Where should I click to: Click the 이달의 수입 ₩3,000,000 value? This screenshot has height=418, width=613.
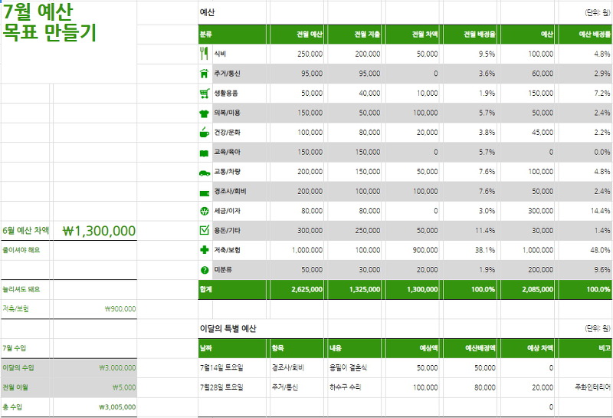click(117, 368)
